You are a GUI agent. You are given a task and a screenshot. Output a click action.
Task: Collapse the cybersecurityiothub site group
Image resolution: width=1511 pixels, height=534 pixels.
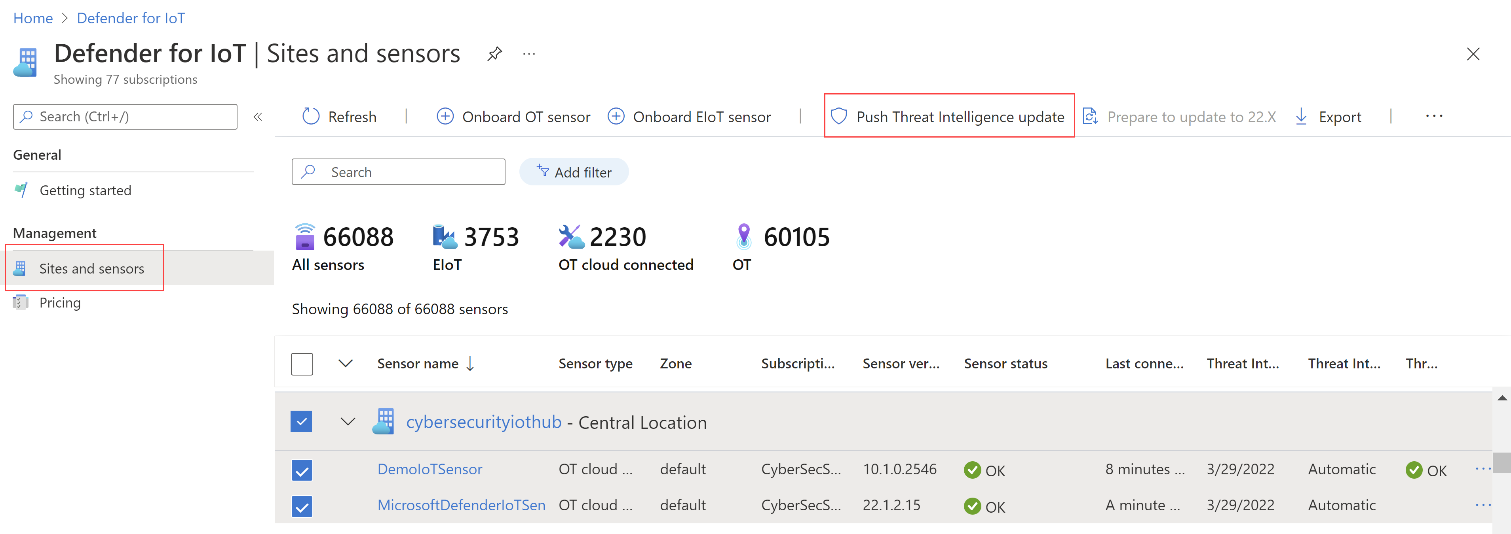(x=348, y=422)
